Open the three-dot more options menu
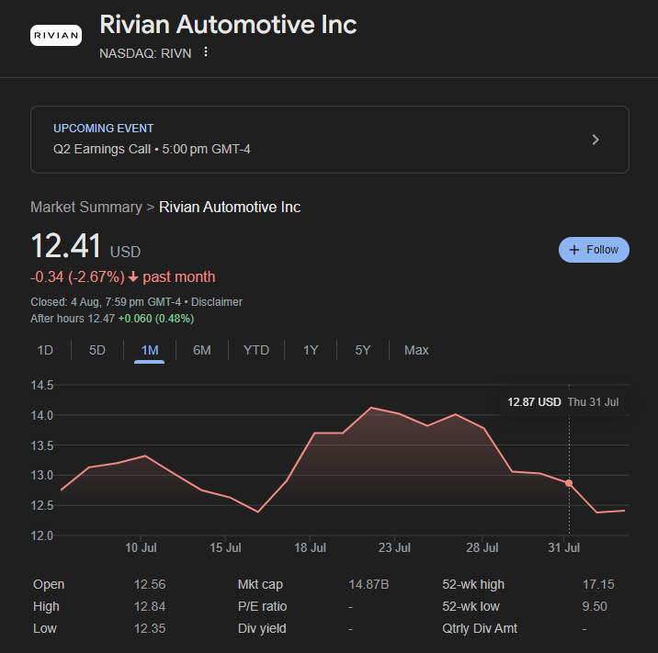The image size is (658, 653). coord(206,52)
